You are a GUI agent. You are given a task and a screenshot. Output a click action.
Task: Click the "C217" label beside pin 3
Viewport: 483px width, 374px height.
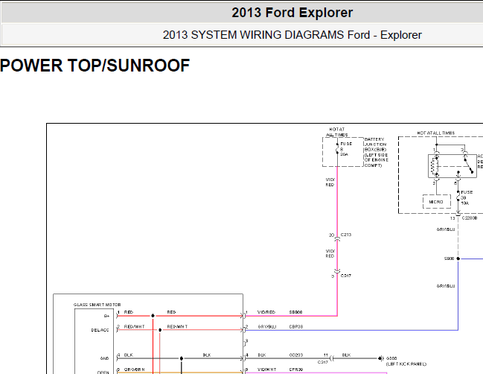(346, 276)
